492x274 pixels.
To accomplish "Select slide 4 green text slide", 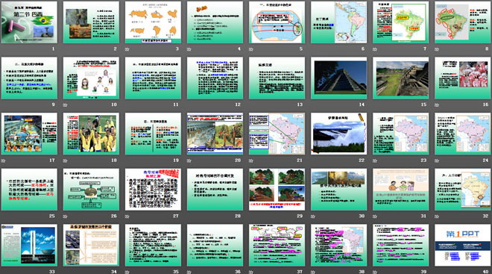I will click(x=215, y=22).
